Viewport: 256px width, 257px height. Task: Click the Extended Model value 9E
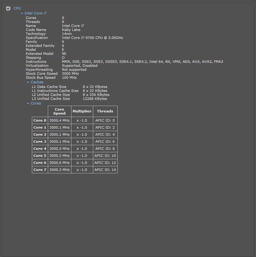[x=64, y=54]
